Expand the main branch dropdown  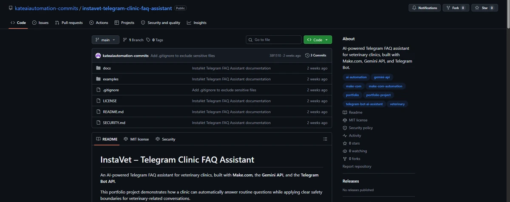pos(105,40)
